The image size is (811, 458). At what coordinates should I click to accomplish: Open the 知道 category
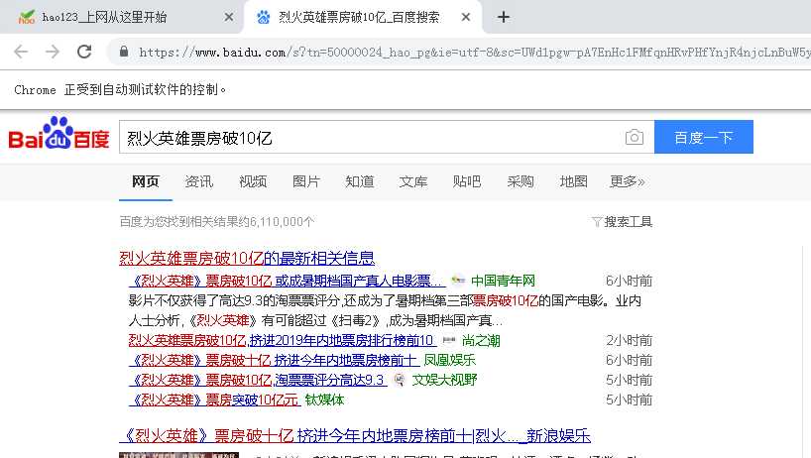pos(360,181)
